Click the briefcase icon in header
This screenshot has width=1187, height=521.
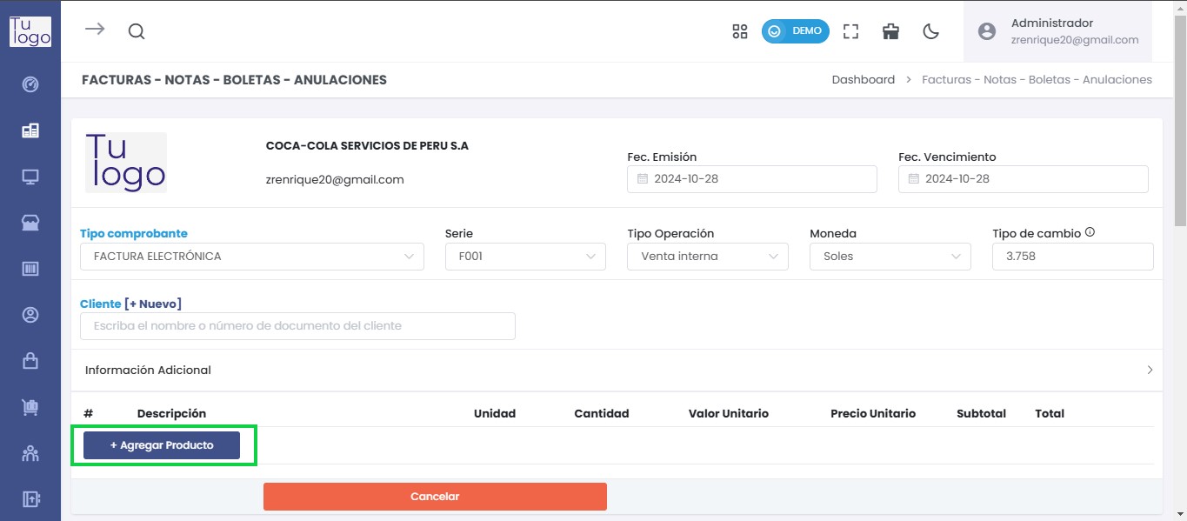tap(890, 31)
